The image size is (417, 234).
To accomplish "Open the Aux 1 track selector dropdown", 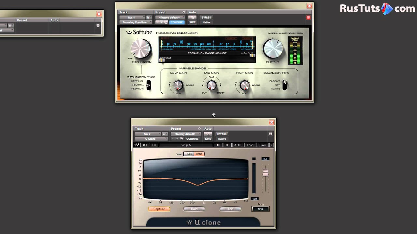I will pyautogui.click(x=132, y=18).
